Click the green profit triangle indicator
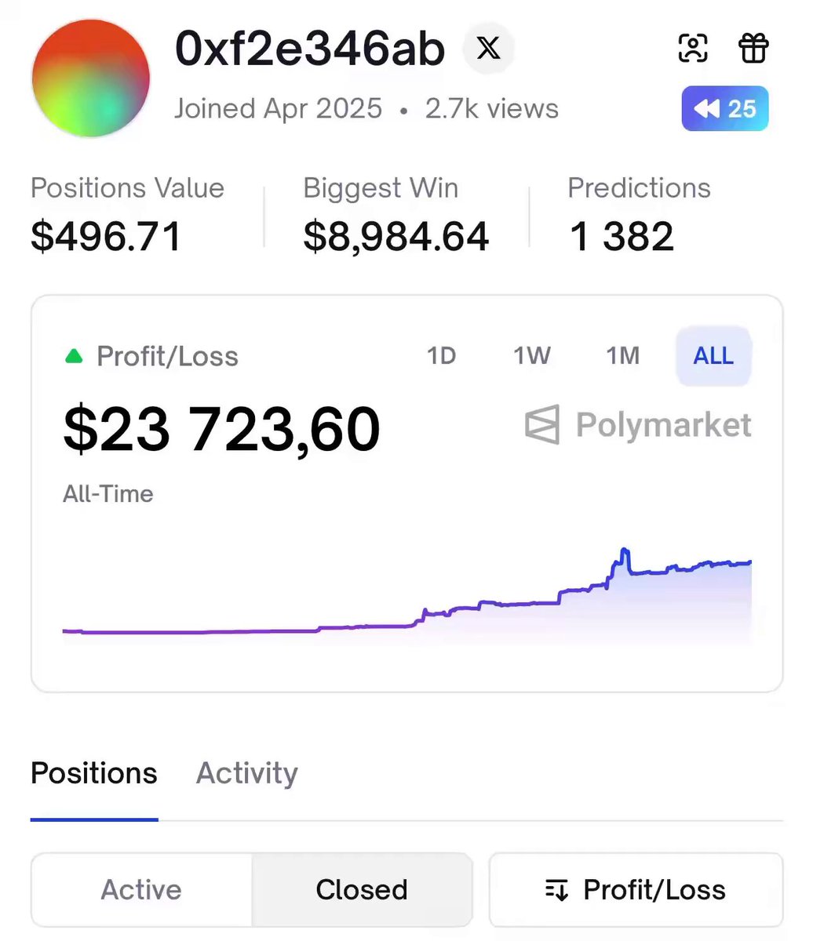Viewport: 813px width, 941px height. [x=74, y=357]
